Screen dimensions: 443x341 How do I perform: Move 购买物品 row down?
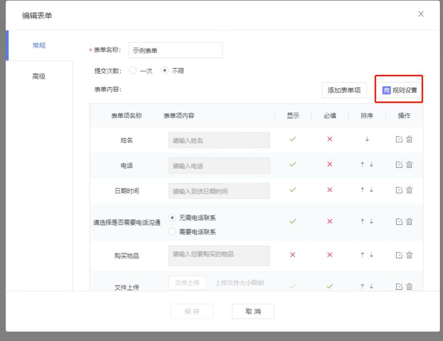point(371,255)
